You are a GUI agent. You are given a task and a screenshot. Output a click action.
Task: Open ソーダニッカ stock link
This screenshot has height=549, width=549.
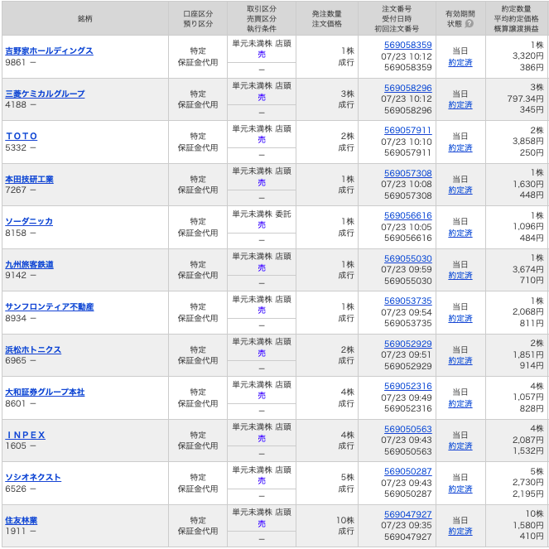click(x=29, y=221)
